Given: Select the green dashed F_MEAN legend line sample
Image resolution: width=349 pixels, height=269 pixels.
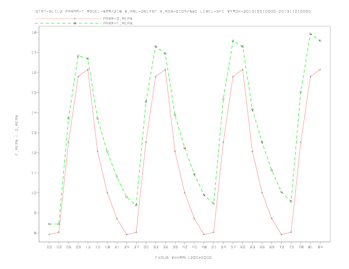Looking at the screenshot, I should tap(68, 23).
